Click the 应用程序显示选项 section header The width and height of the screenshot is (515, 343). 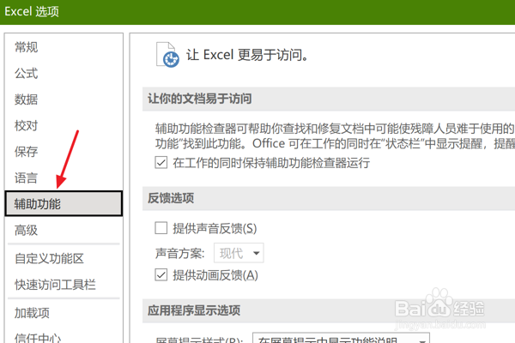click(194, 310)
